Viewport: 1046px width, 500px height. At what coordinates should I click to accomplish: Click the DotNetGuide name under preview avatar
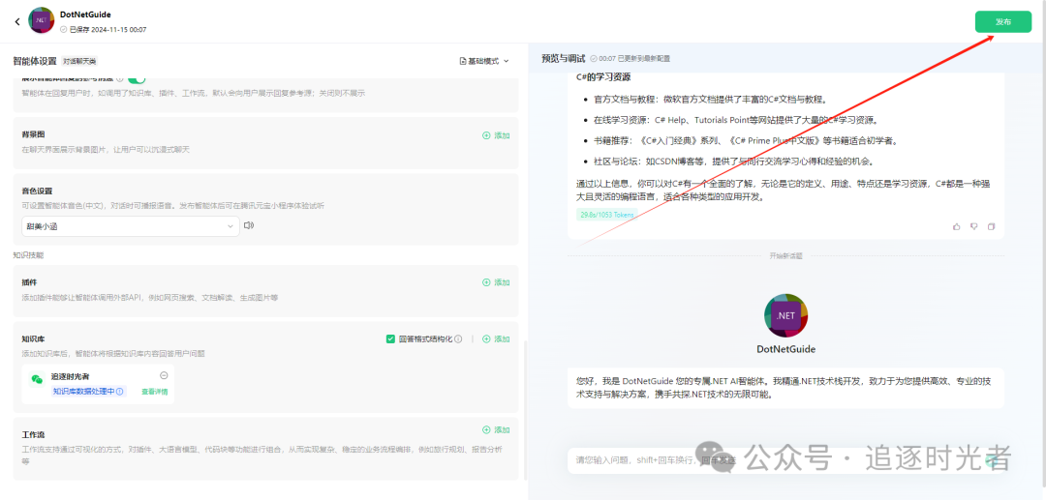tap(785, 349)
